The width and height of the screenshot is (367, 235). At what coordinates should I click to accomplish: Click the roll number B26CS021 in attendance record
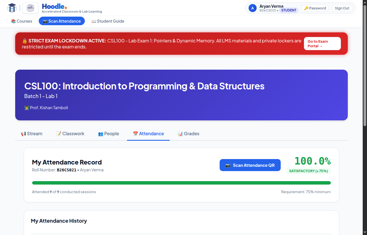[x=67, y=170]
